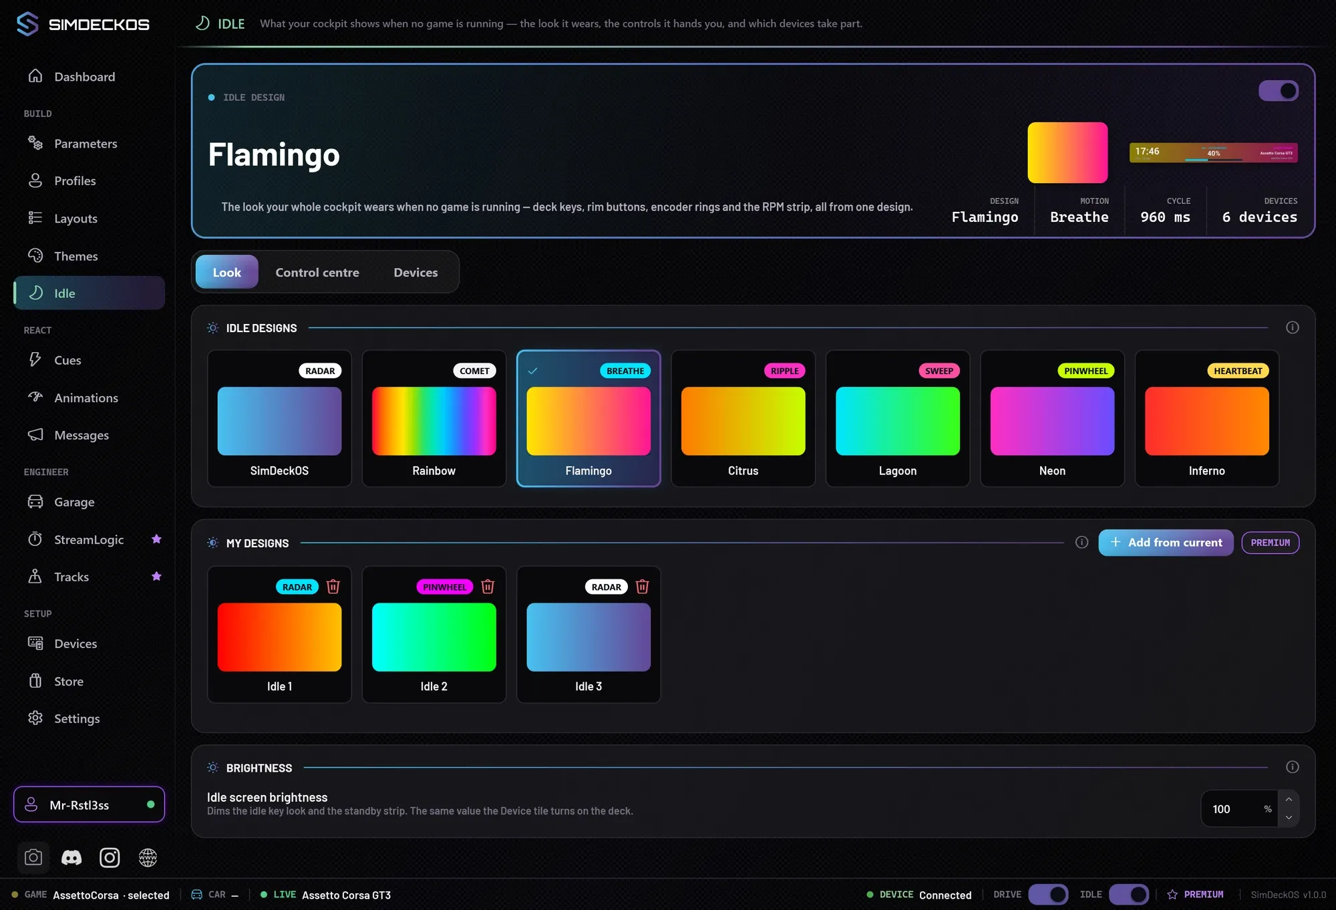The height and width of the screenshot is (910, 1336).
Task: Click the screenshot camera icon
Action: pos(33,857)
